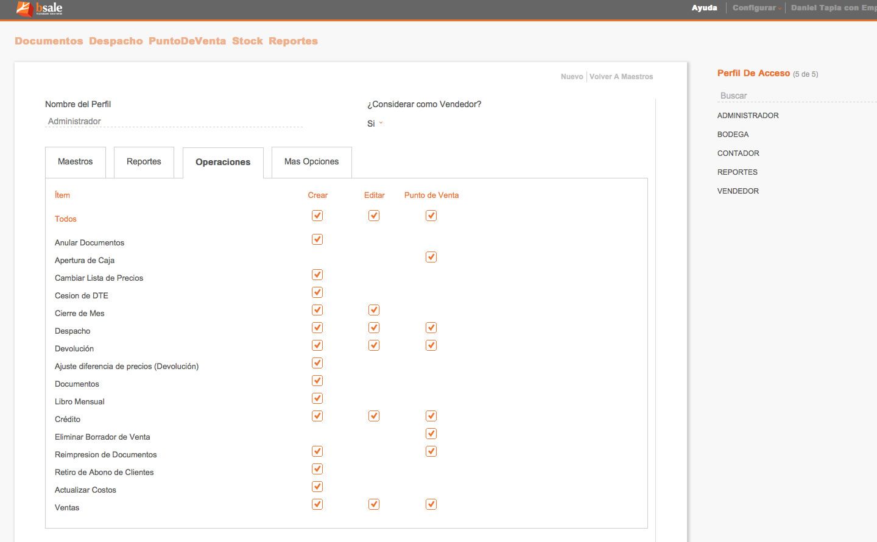Open the Ayuda help link
The width and height of the screenshot is (877, 542).
[x=704, y=8]
